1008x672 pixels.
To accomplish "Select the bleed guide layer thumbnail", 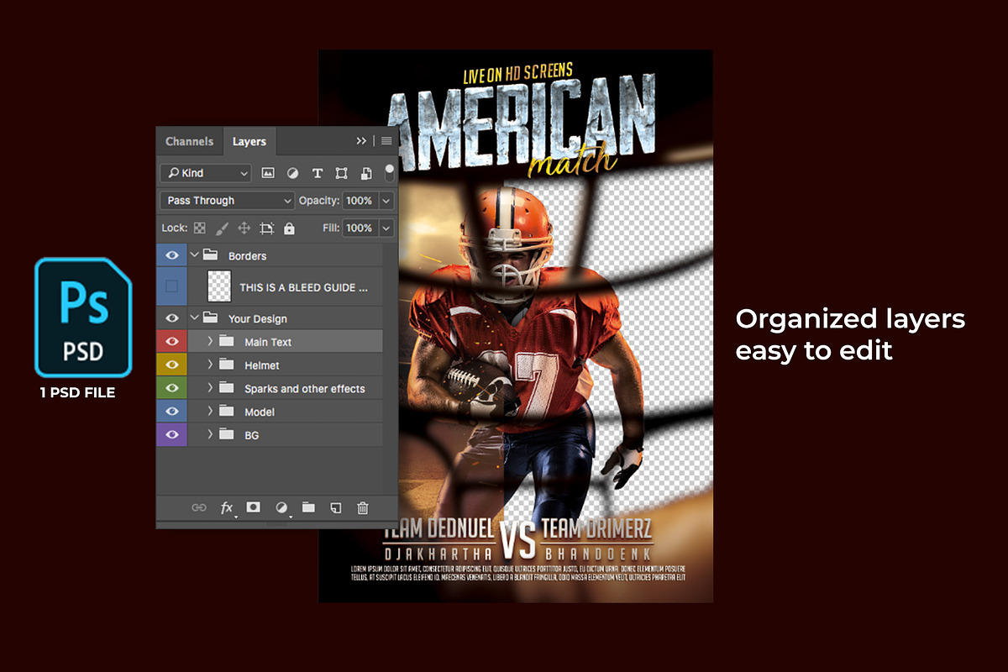I will [218, 286].
